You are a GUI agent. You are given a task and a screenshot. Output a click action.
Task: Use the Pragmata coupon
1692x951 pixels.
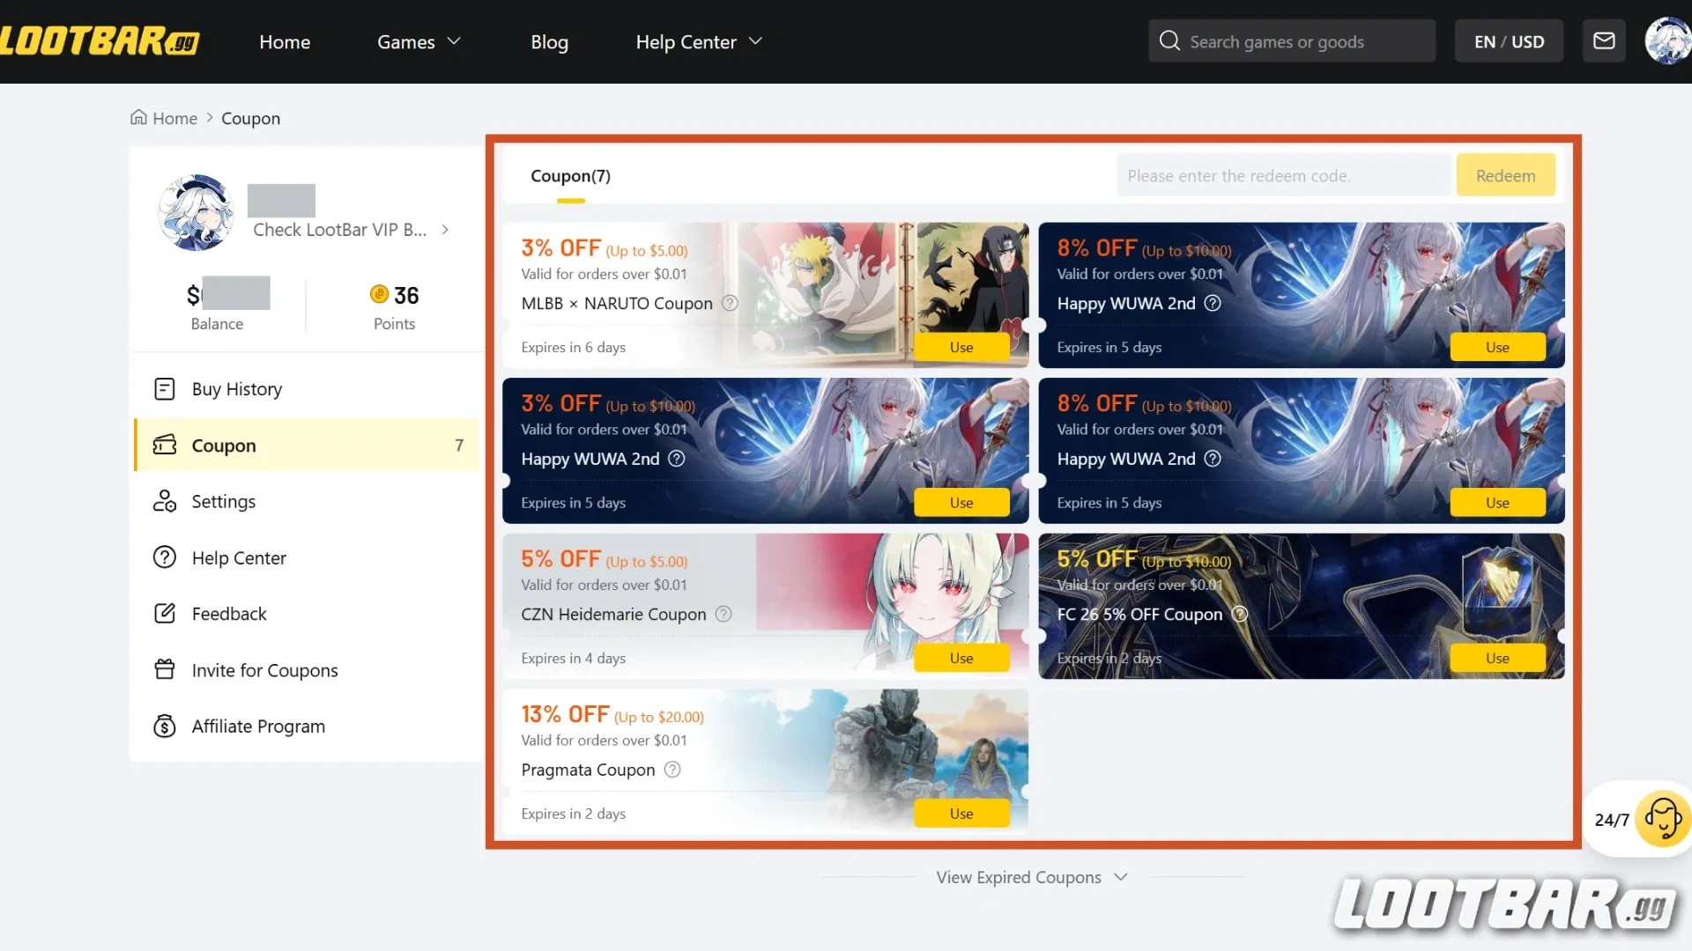[x=961, y=814]
